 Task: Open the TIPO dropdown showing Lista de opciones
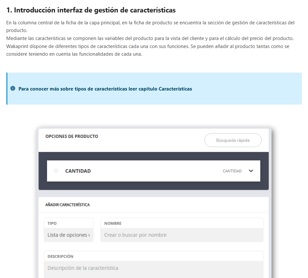(x=68, y=235)
